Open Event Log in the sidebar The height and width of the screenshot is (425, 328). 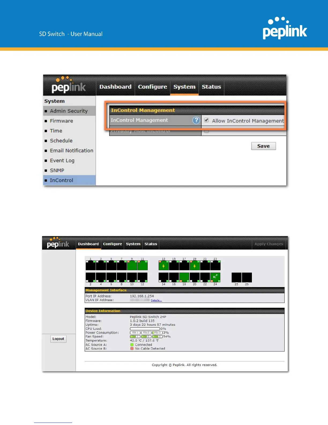(x=69, y=161)
